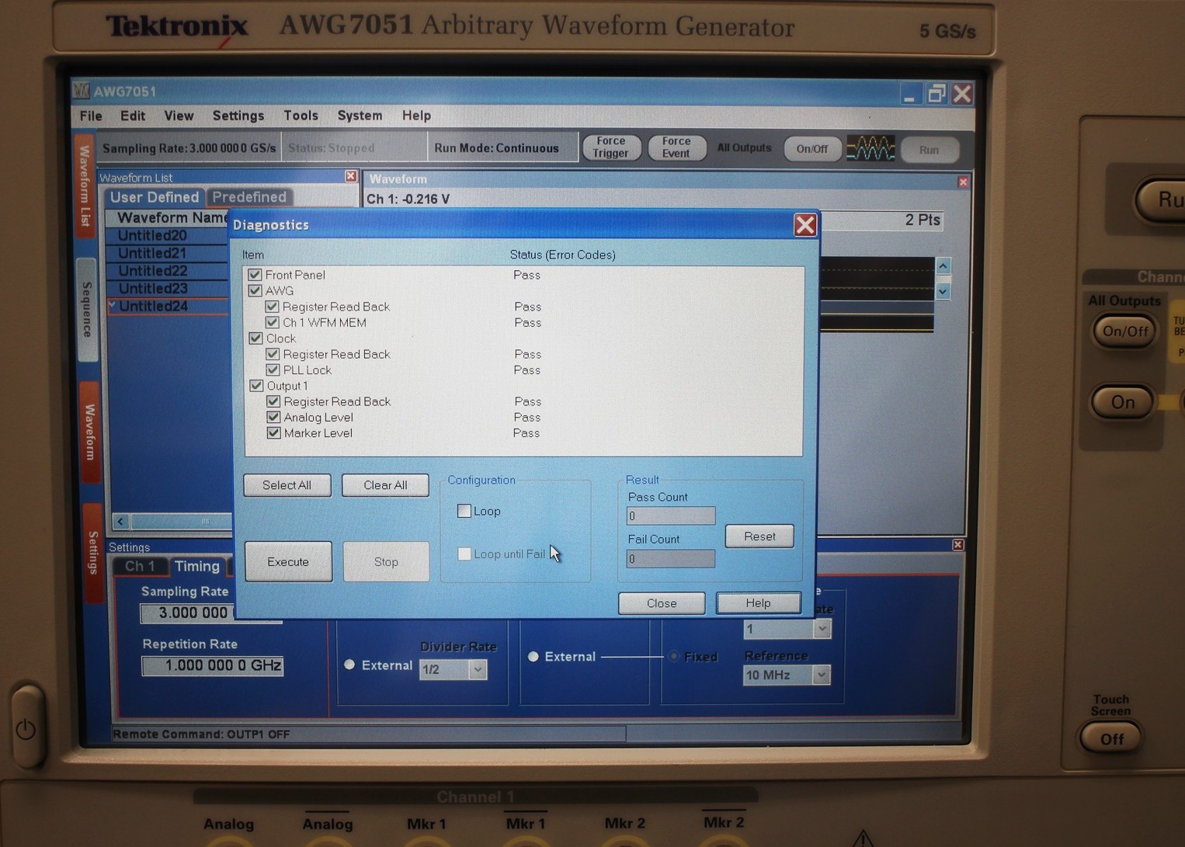Viewport: 1185px width, 847px height.
Task: Select the Ch 1 settings tab
Action: point(140,566)
